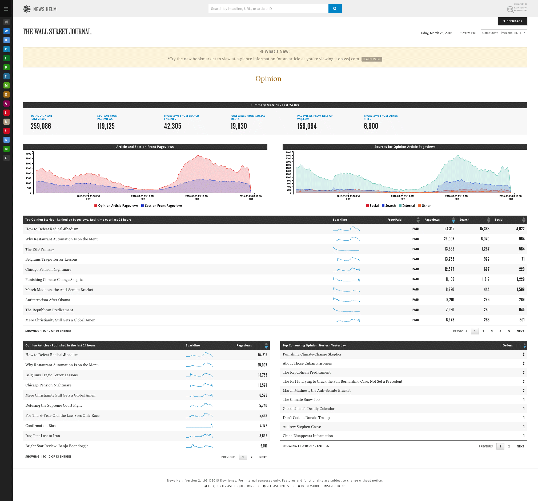538x501 pixels.
Task: Sort top stories by Free/Paid column
Action: [x=418, y=220]
